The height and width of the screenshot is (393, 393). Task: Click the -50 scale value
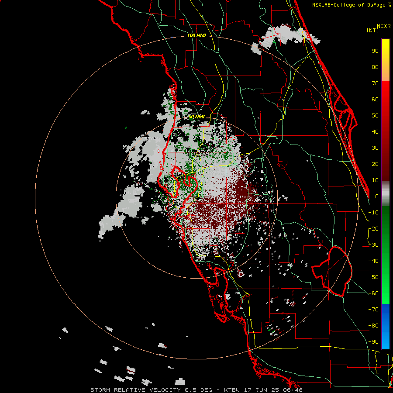click(373, 277)
